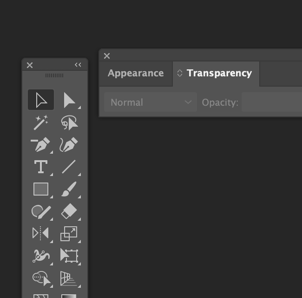Choose the Lasso tool
This screenshot has width=302, height=298.
(x=69, y=122)
